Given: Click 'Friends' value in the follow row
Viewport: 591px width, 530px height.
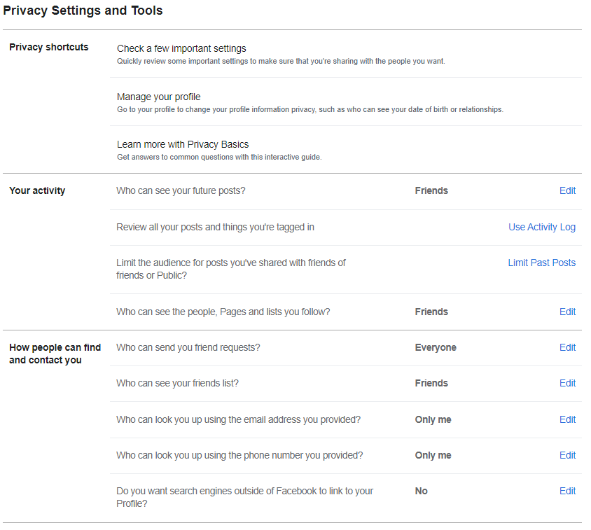Looking at the screenshot, I should [431, 312].
